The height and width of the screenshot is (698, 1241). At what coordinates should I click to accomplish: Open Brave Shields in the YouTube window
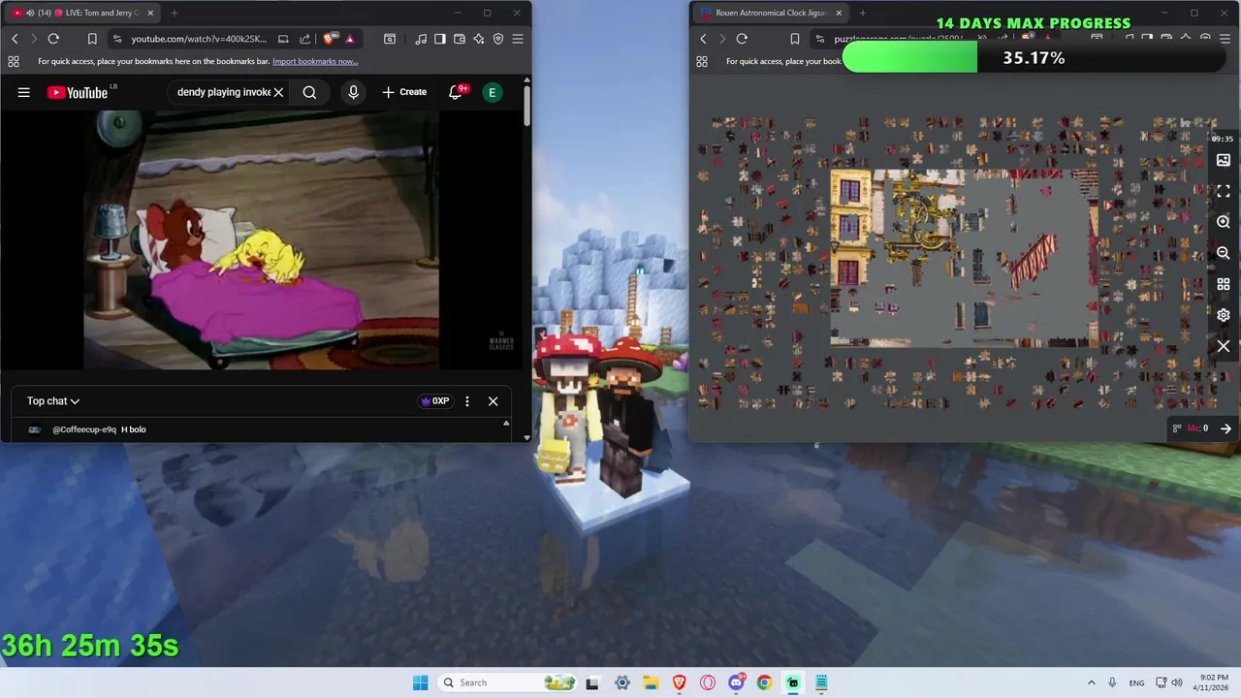pos(330,39)
